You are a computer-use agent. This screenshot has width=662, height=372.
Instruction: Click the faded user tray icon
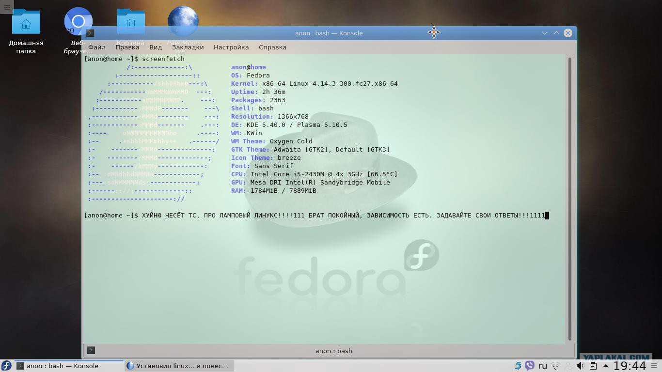[x=568, y=366]
